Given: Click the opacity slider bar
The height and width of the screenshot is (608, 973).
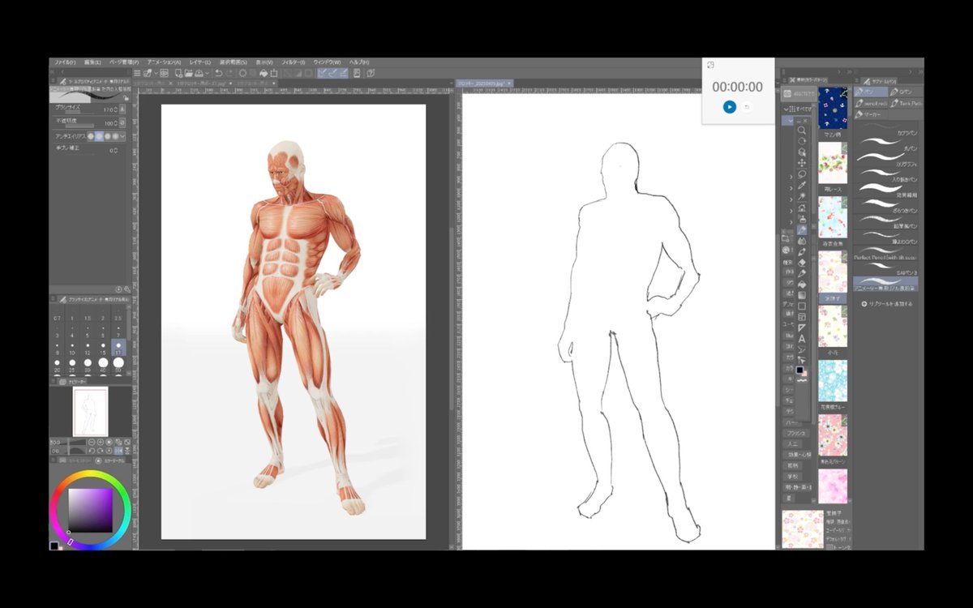Looking at the screenshot, I should tap(79, 126).
